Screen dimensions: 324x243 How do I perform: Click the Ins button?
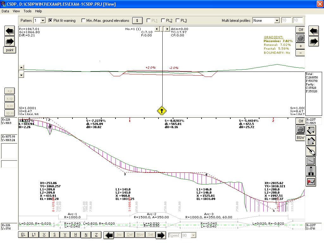[119, 234]
